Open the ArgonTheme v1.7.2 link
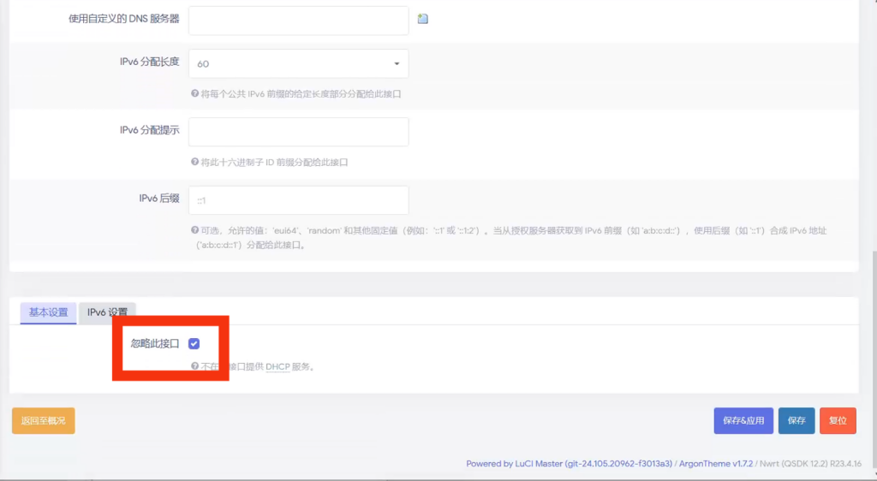Screen dimensions: 877x481 [x=715, y=464]
